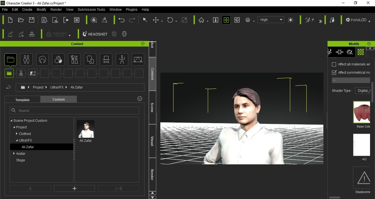Open the InstaLOD dropdown arrow
Screen dimensions: 375x199
369,21
